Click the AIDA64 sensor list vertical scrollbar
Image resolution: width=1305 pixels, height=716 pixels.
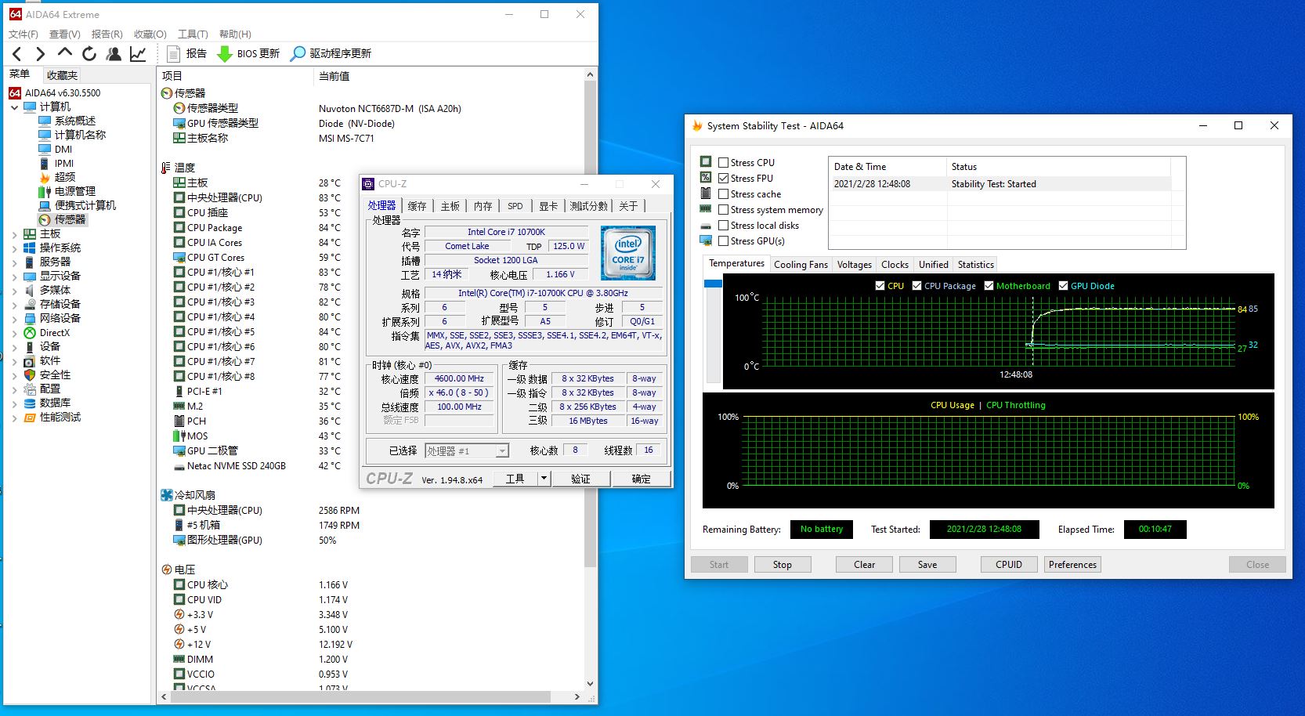591,324
